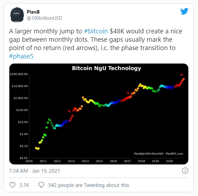The width and height of the screenshot is (198, 196).
Task: Click the red arrow near 2017 dots
Action: [x=126, y=91]
